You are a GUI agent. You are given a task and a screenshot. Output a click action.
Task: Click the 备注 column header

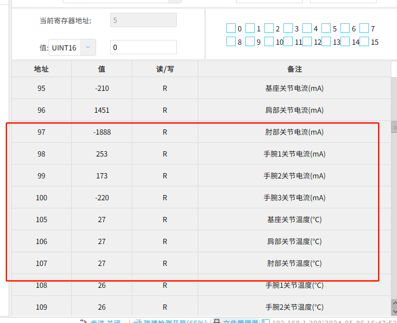coord(294,69)
